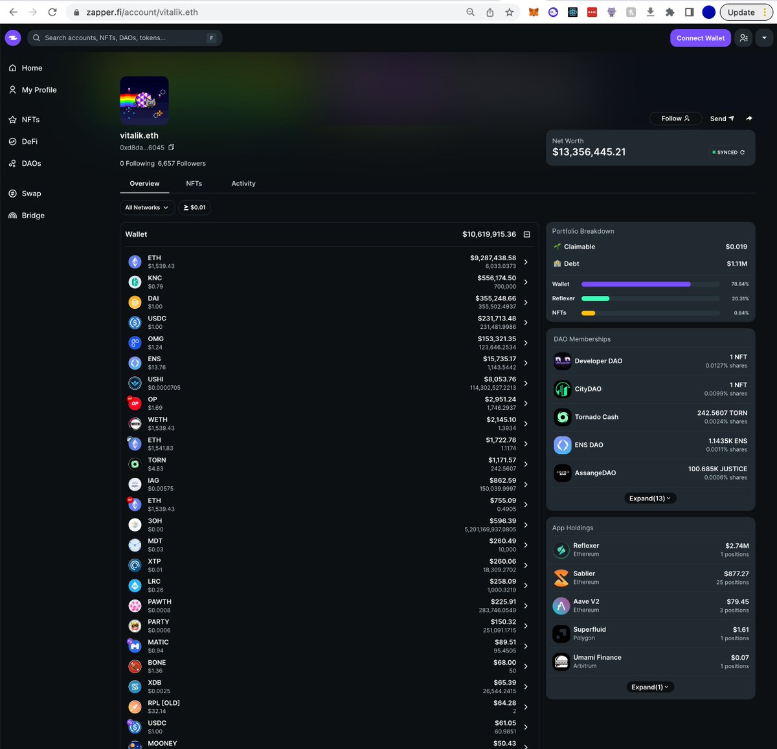Click the Developer DAO logo icon

click(563, 361)
